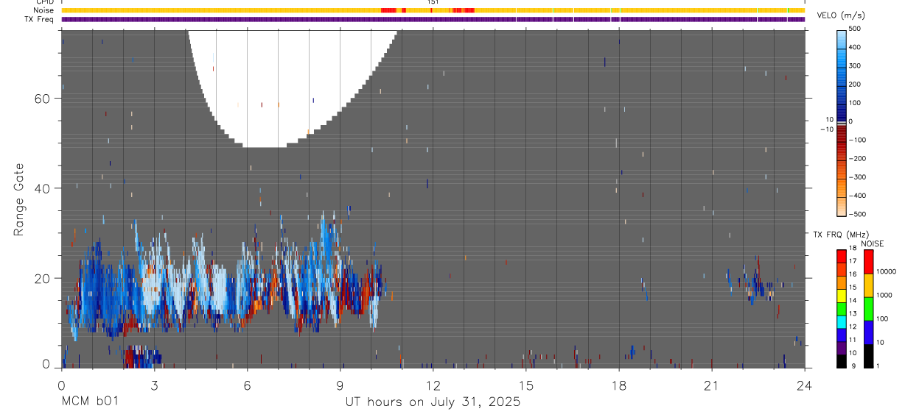Click the 500 tick on velocity colorbar
Screen dimensions: 905x417
point(855,29)
